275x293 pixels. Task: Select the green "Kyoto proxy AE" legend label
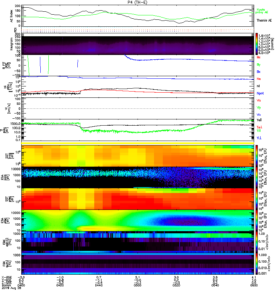[x=262, y=11]
